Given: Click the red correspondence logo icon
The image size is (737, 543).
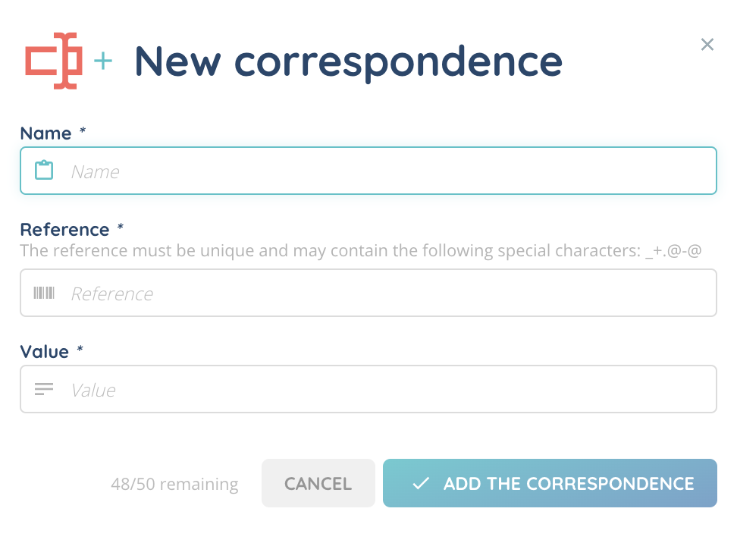Looking at the screenshot, I should tap(52, 61).
